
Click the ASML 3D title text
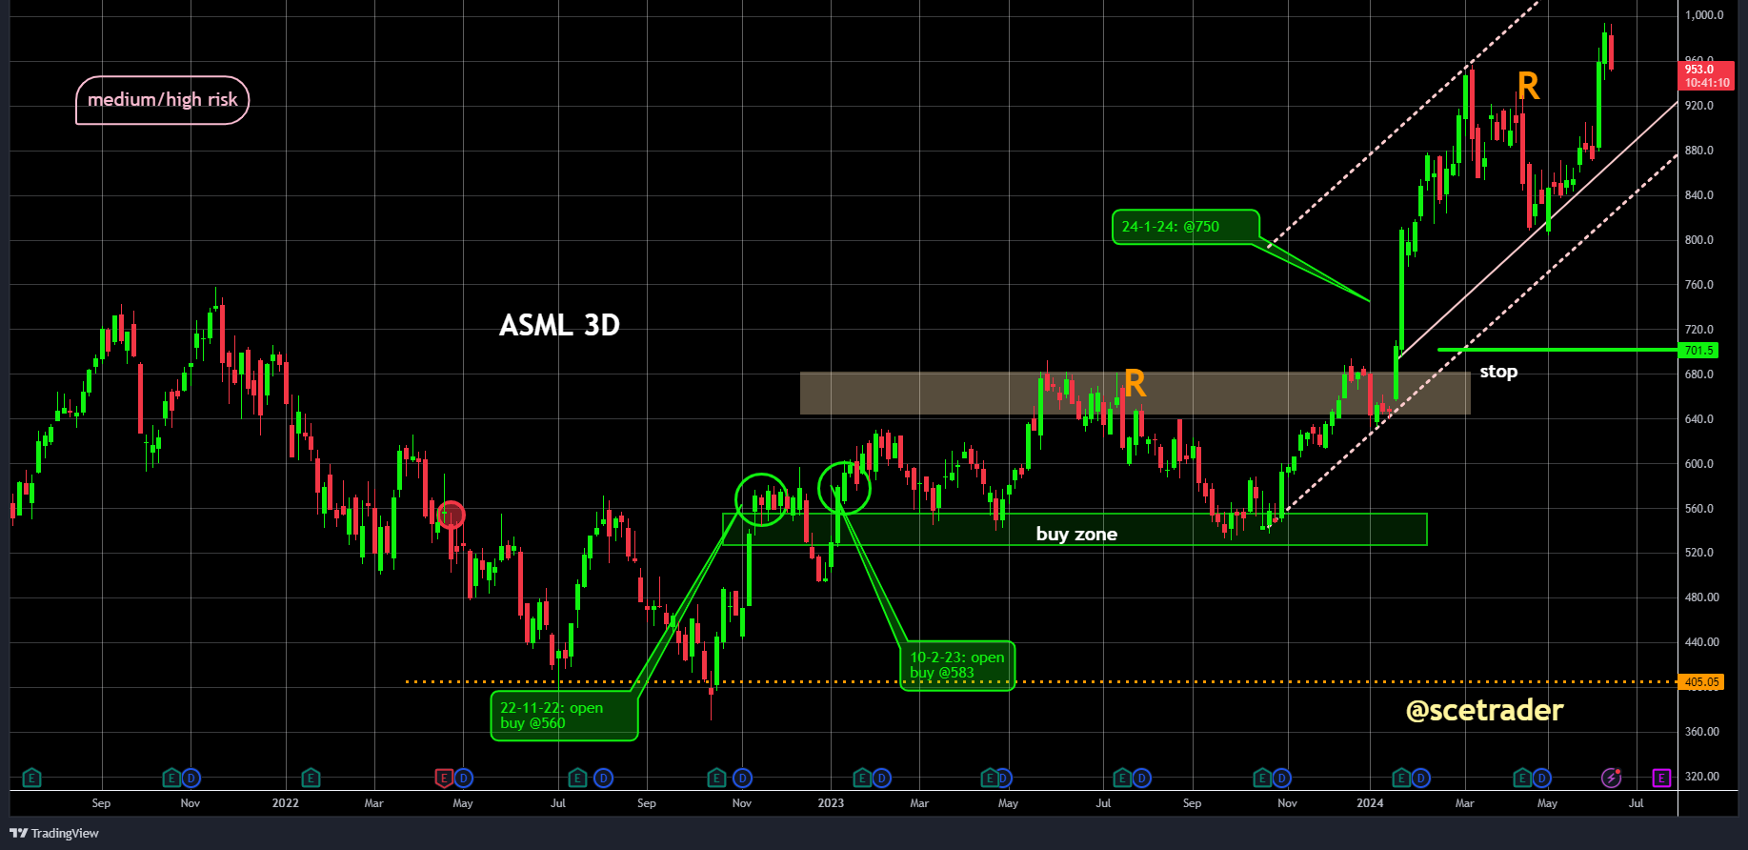pyautogui.click(x=559, y=325)
